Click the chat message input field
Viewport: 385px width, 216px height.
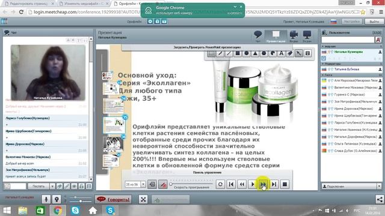17,187
